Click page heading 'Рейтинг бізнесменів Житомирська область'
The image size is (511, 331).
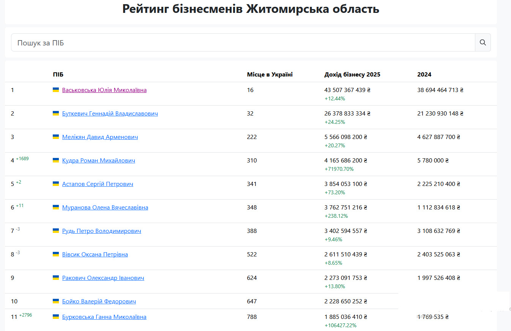251,9
